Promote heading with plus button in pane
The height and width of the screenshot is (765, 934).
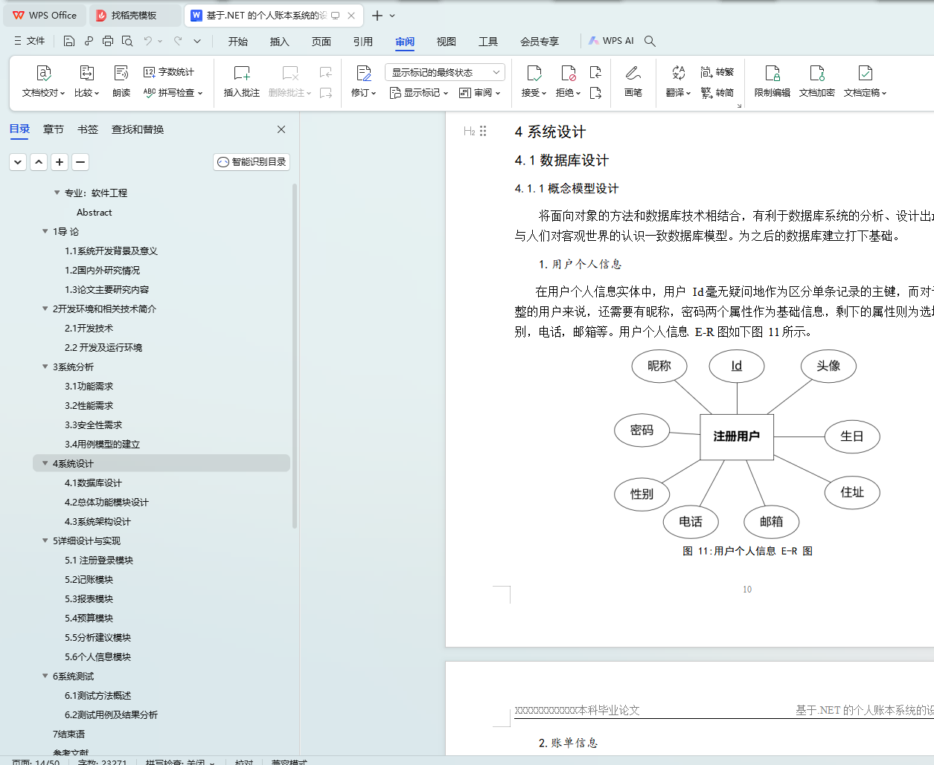tap(60, 162)
